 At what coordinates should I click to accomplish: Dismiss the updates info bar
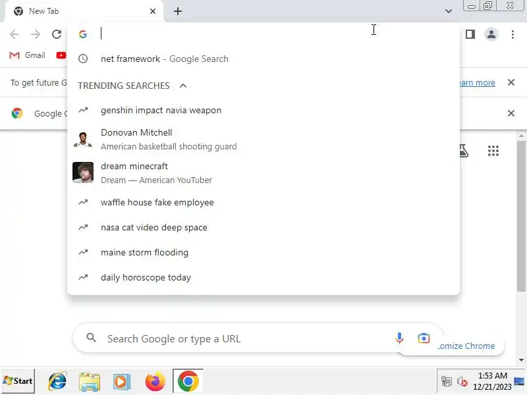(511, 82)
